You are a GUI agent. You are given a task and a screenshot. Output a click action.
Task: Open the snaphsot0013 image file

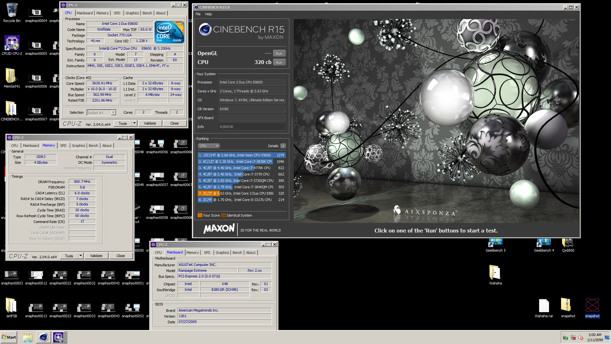click(36, 310)
